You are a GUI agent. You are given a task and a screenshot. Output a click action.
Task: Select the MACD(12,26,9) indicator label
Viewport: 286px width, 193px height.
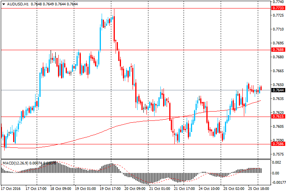coord(15,163)
